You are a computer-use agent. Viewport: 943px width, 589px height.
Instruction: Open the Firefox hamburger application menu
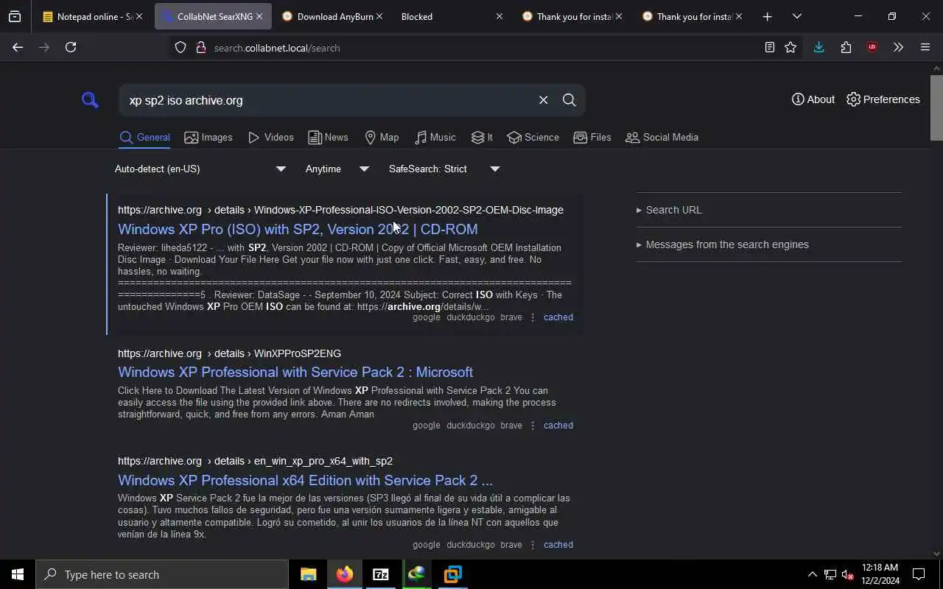click(x=925, y=47)
